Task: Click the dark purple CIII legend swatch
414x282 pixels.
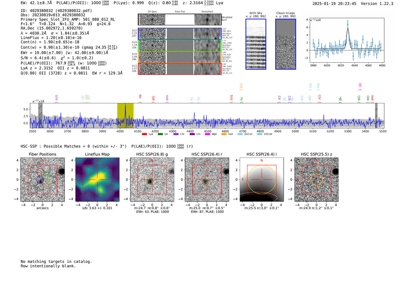Action: [192, 134]
